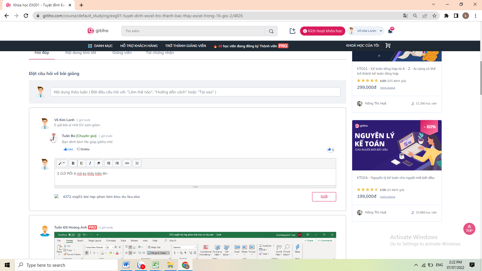Image resolution: width=482 pixels, height=271 pixels.
Task: Open Excel from the taskbar
Action: click(155, 265)
